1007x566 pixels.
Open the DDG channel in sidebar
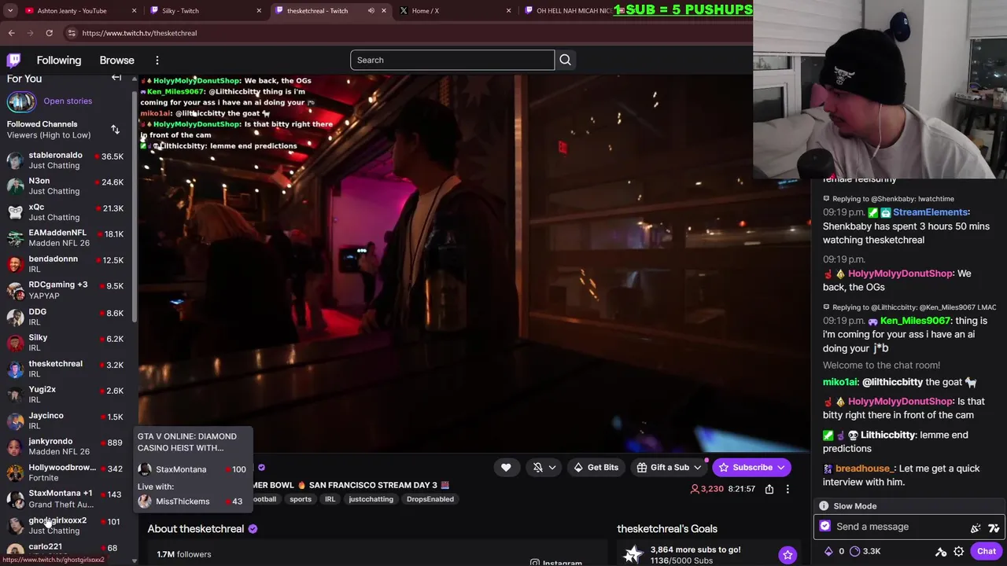coord(67,316)
